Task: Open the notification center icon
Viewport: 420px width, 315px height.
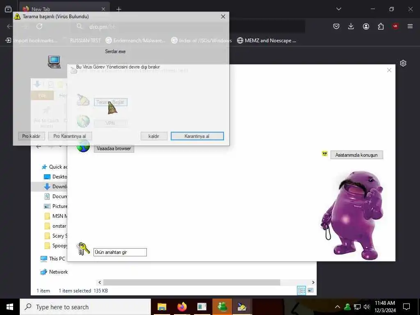Action: tap(406, 307)
